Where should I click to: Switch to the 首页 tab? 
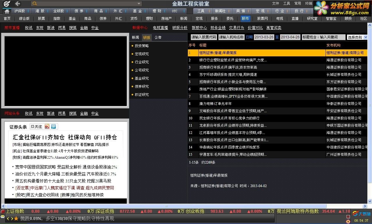point(7,18)
